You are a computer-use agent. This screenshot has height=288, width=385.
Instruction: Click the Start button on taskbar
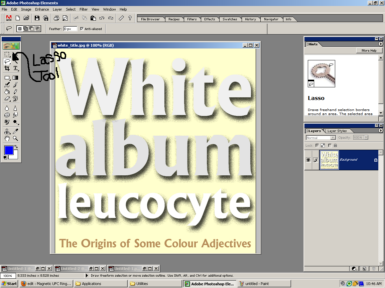tap(9, 284)
